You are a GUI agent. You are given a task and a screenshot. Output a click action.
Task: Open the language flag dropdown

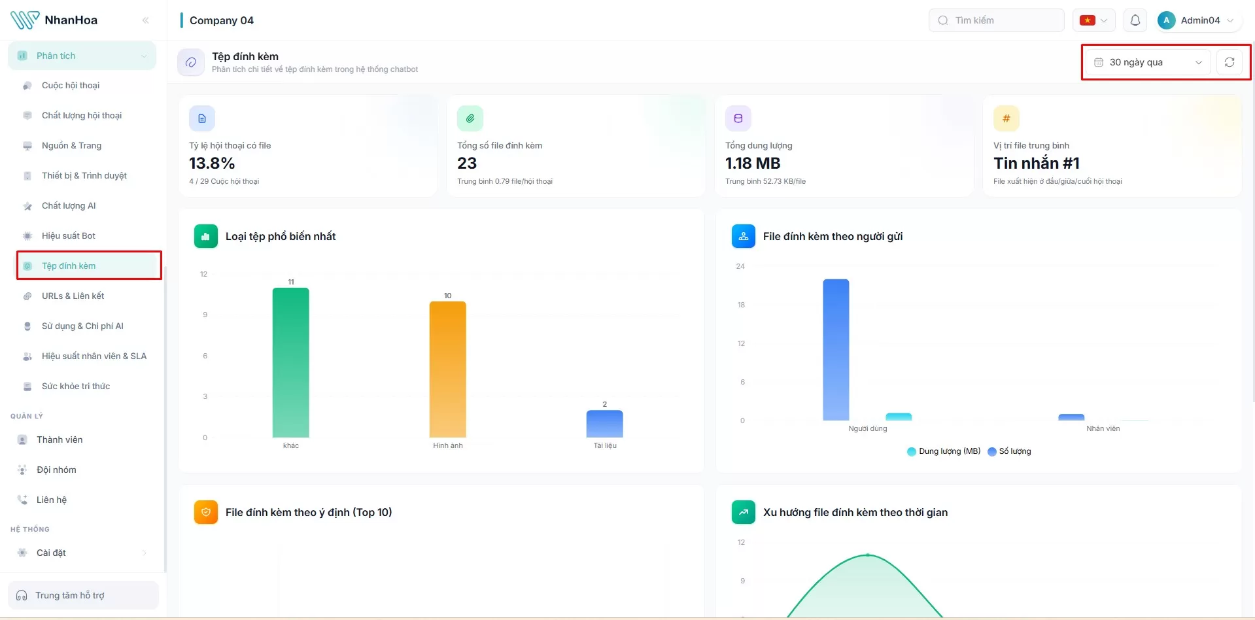click(1094, 20)
